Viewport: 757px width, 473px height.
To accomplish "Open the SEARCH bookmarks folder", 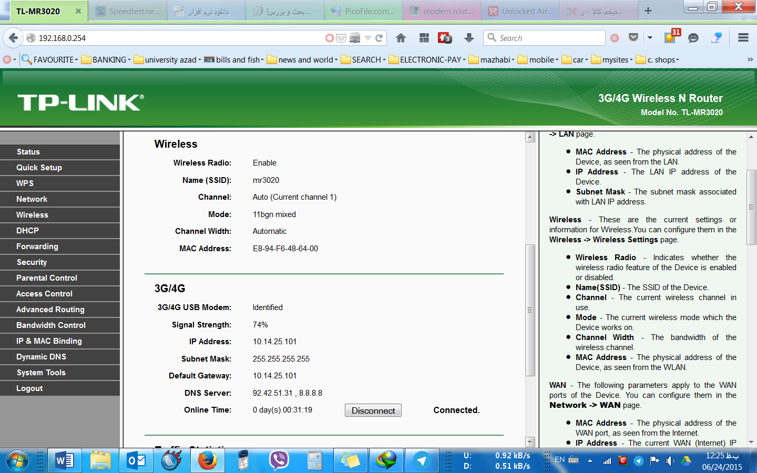I will (x=363, y=59).
